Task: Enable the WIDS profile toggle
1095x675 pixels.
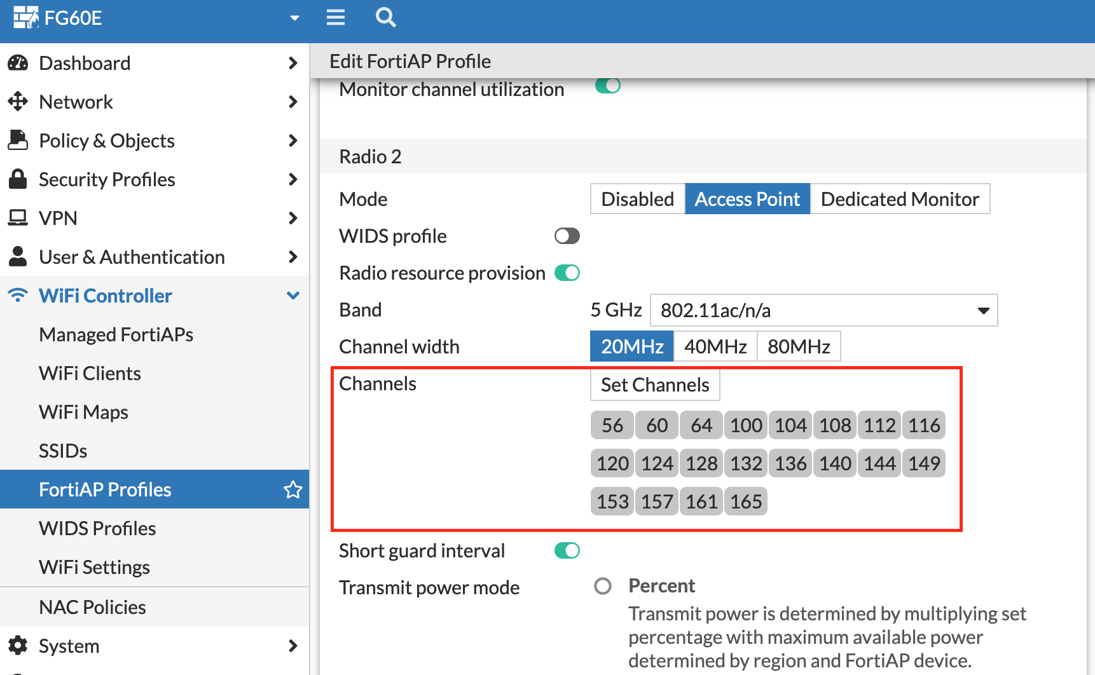Action: [x=566, y=236]
